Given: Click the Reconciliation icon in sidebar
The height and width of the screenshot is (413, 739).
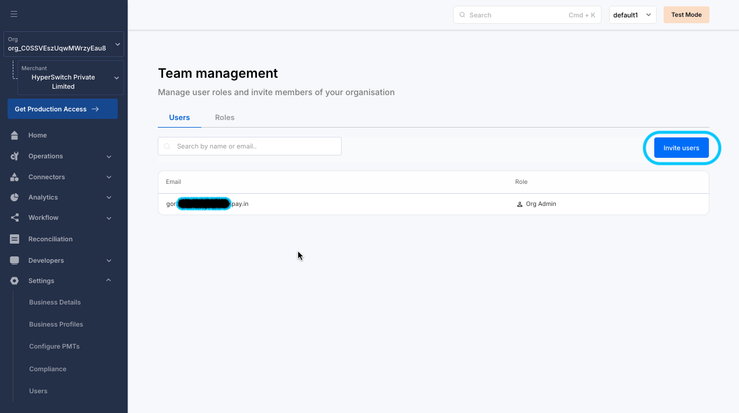Looking at the screenshot, I should coord(15,239).
